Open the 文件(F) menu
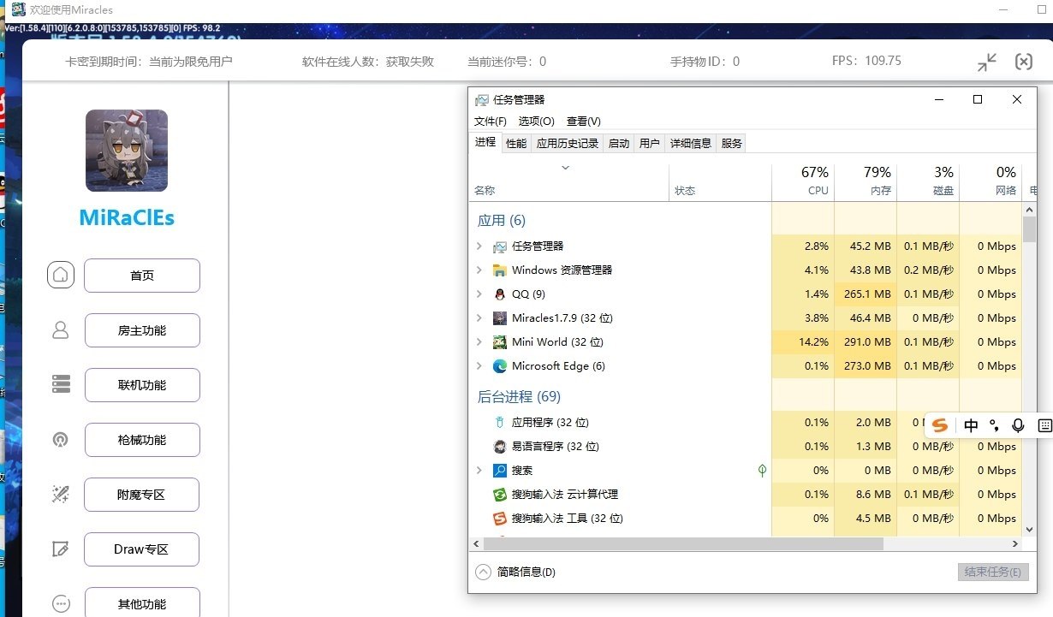 tap(491, 122)
